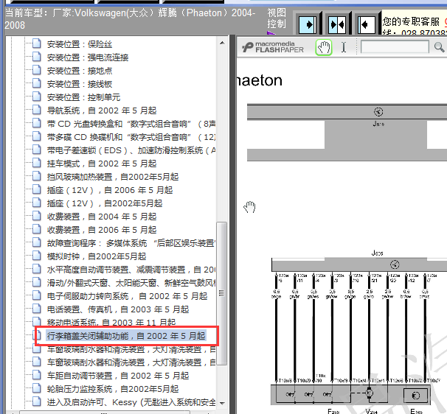Click document icon beside '模拟时钟'
This screenshot has height=414, width=447.
pyautogui.click(x=36, y=256)
